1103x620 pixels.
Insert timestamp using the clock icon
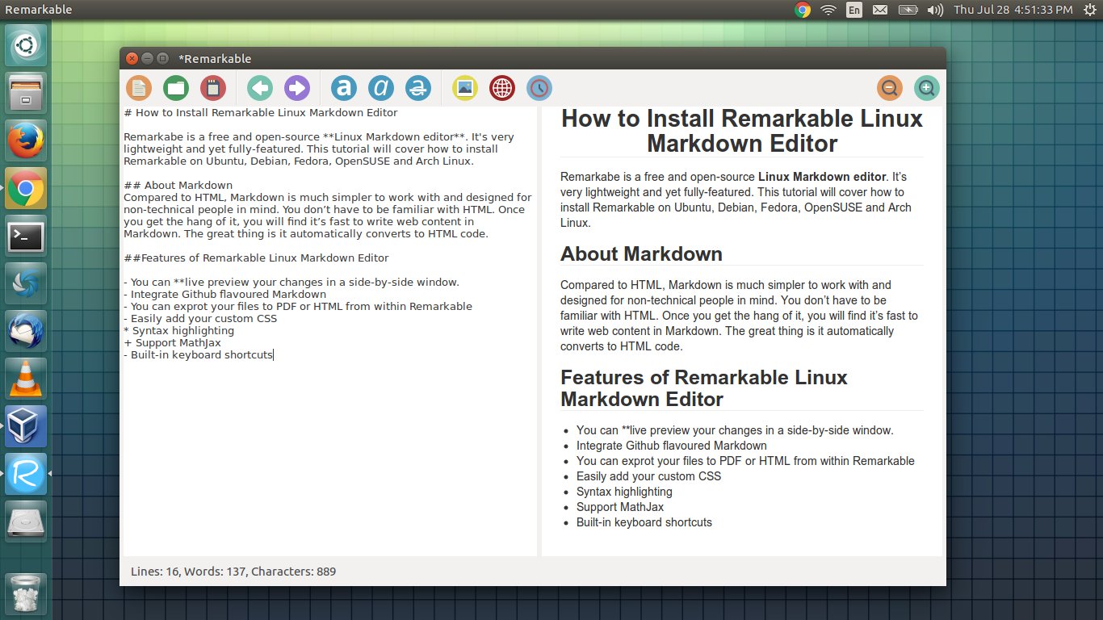pyautogui.click(x=539, y=87)
